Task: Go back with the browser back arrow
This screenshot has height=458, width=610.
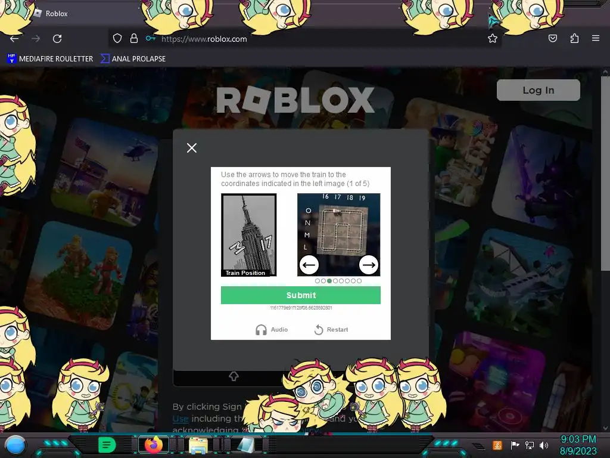Action: [x=14, y=39]
